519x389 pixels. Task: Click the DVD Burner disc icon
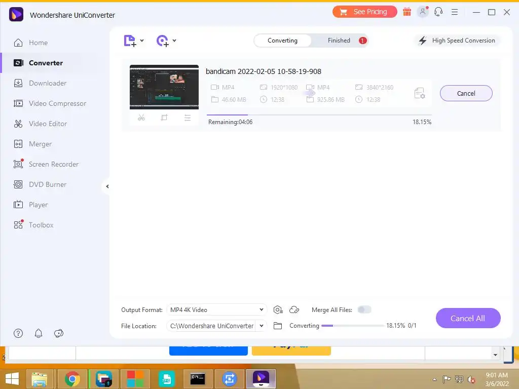[x=18, y=184]
